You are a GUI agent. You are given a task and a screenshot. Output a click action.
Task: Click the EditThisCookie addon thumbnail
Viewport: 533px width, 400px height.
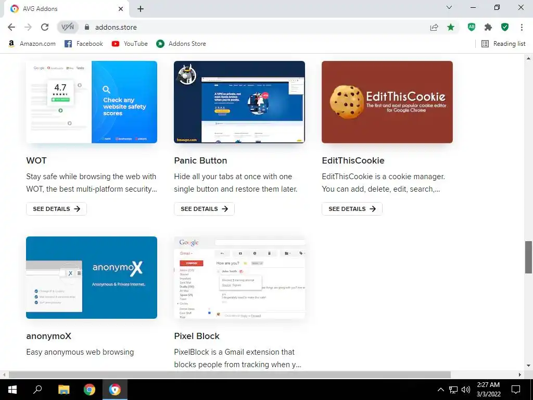tap(387, 102)
